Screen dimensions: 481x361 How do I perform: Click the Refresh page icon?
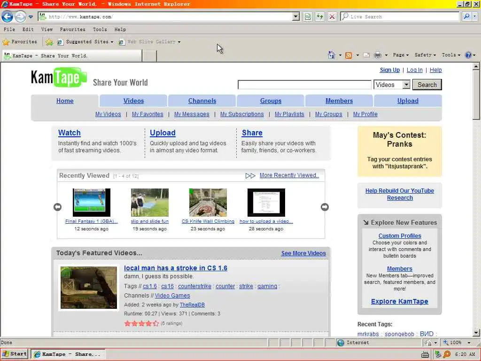pos(319,16)
